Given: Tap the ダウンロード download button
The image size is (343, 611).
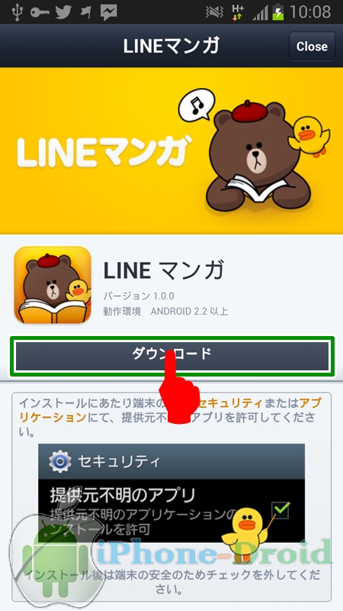Looking at the screenshot, I should click(172, 357).
